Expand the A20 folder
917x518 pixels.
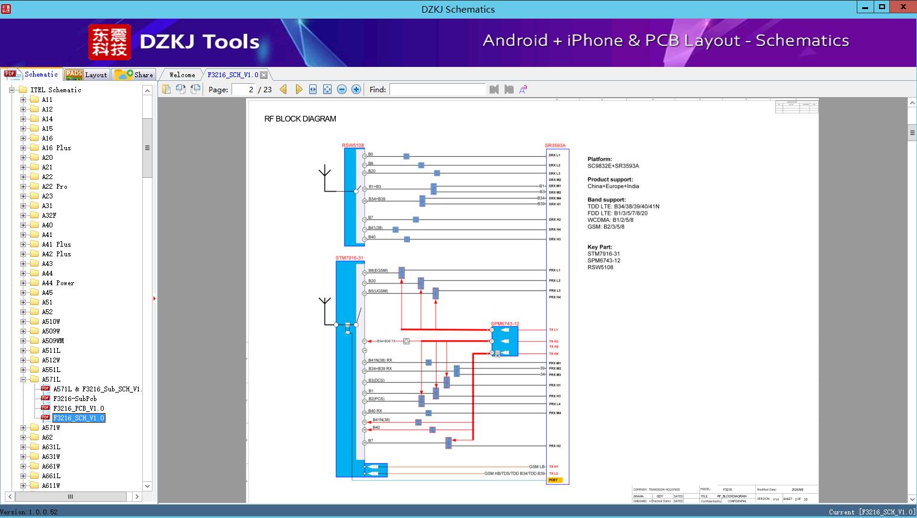point(23,157)
